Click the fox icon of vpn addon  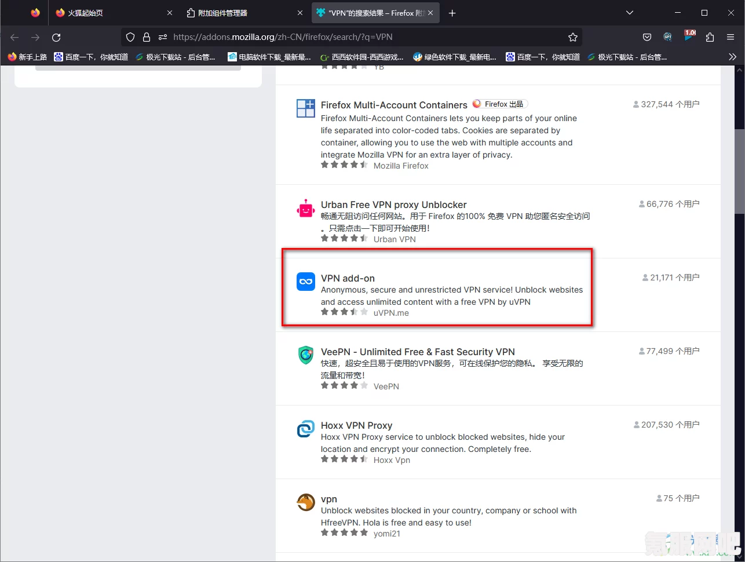tap(306, 502)
